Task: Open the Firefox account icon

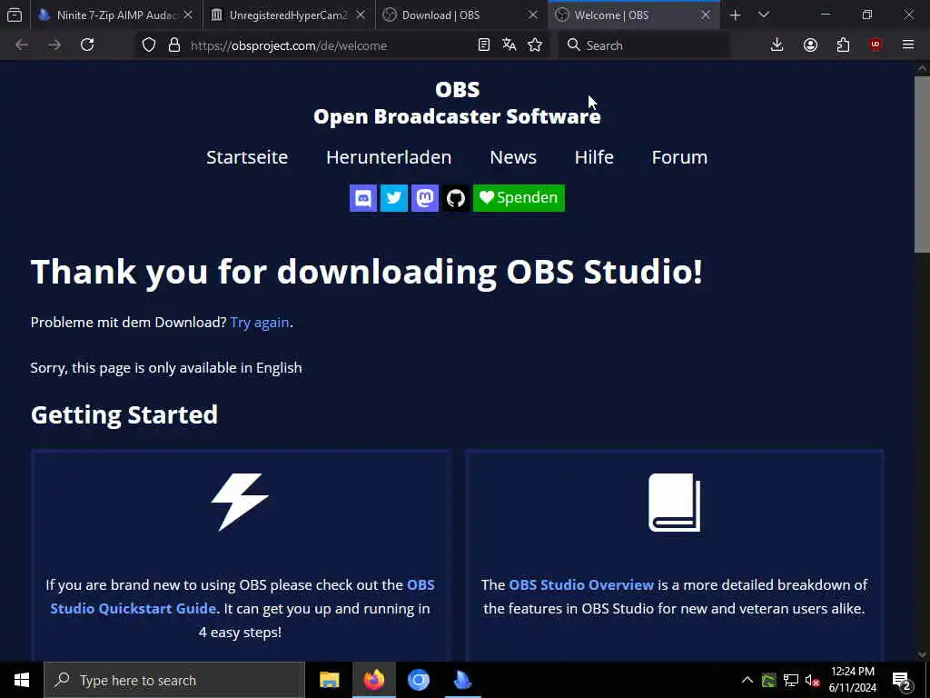Action: [x=810, y=45]
